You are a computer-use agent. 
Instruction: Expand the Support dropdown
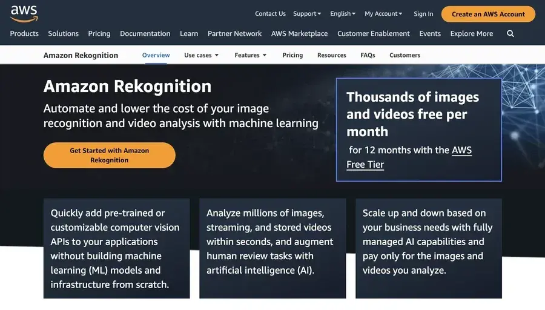308,14
